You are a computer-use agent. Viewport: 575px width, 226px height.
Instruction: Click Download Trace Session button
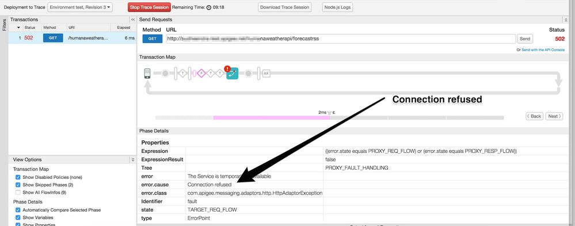pyautogui.click(x=285, y=7)
